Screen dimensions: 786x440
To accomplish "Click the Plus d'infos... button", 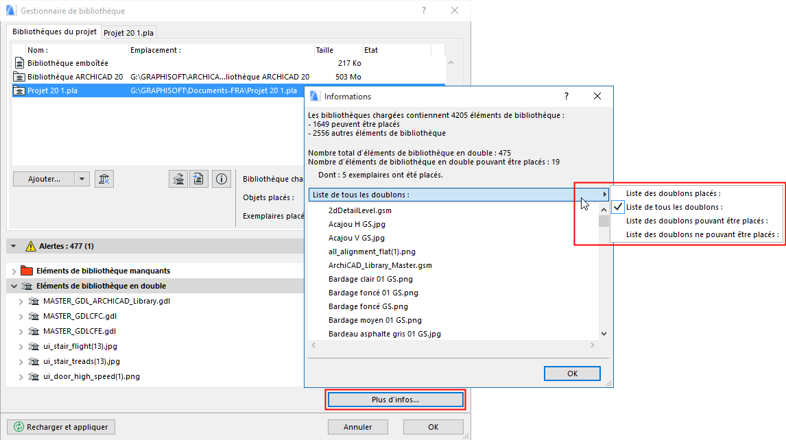I will (395, 400).
